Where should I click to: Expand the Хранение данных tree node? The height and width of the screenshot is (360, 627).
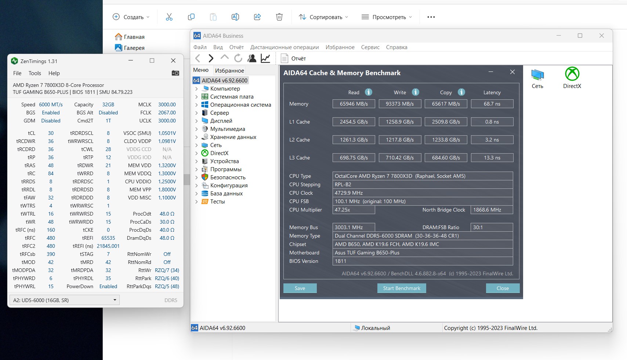pyautogui.click(x=196, y=137)
